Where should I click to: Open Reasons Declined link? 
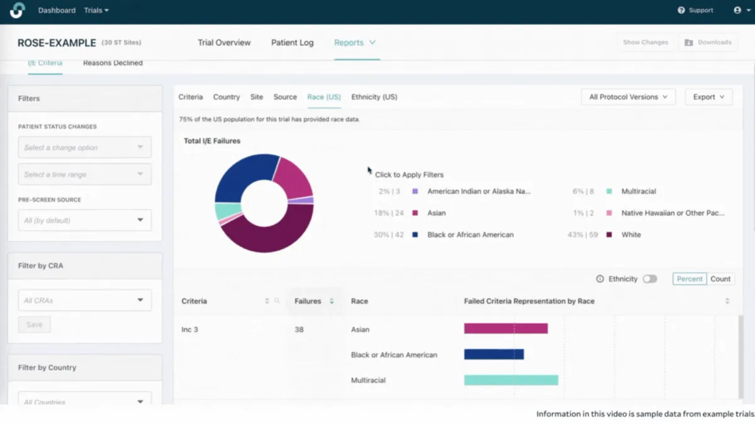pos(113,63)
